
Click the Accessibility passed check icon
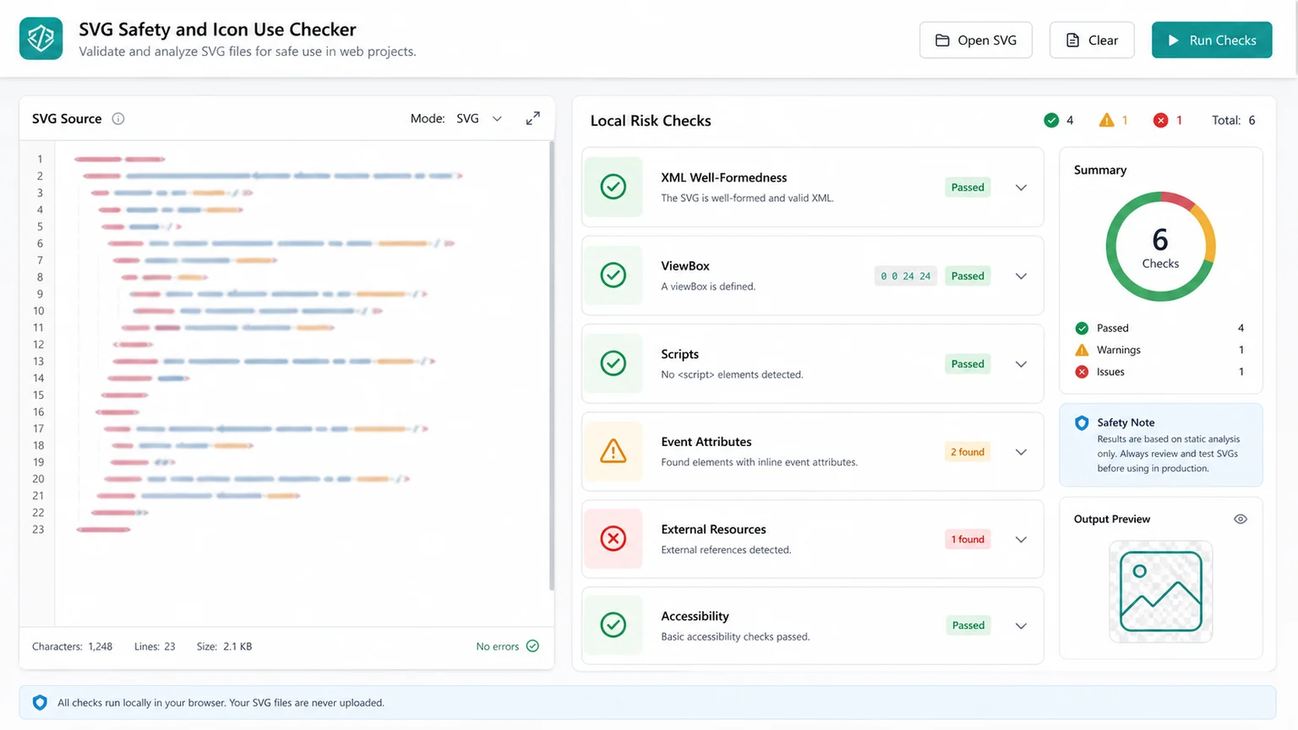pyautogui.click(x=613, y=624)
